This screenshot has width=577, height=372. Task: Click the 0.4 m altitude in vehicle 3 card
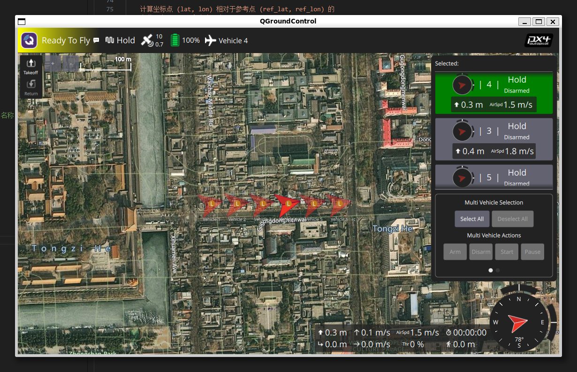(x=470, y=151)
